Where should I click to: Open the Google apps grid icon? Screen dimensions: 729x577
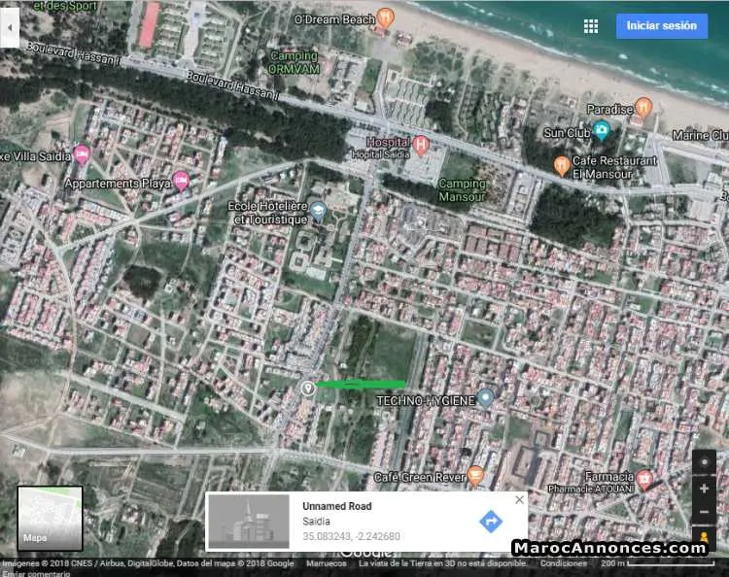590,26
